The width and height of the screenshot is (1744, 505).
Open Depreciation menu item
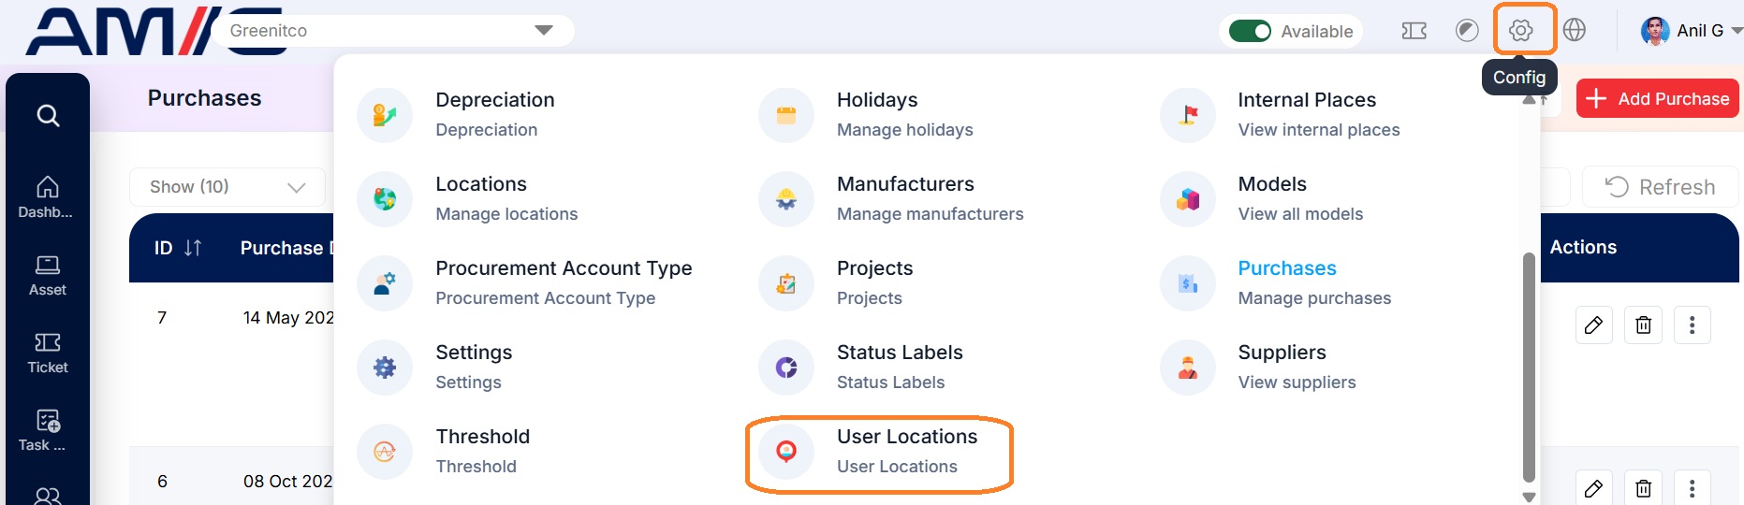tap(495, 114)
